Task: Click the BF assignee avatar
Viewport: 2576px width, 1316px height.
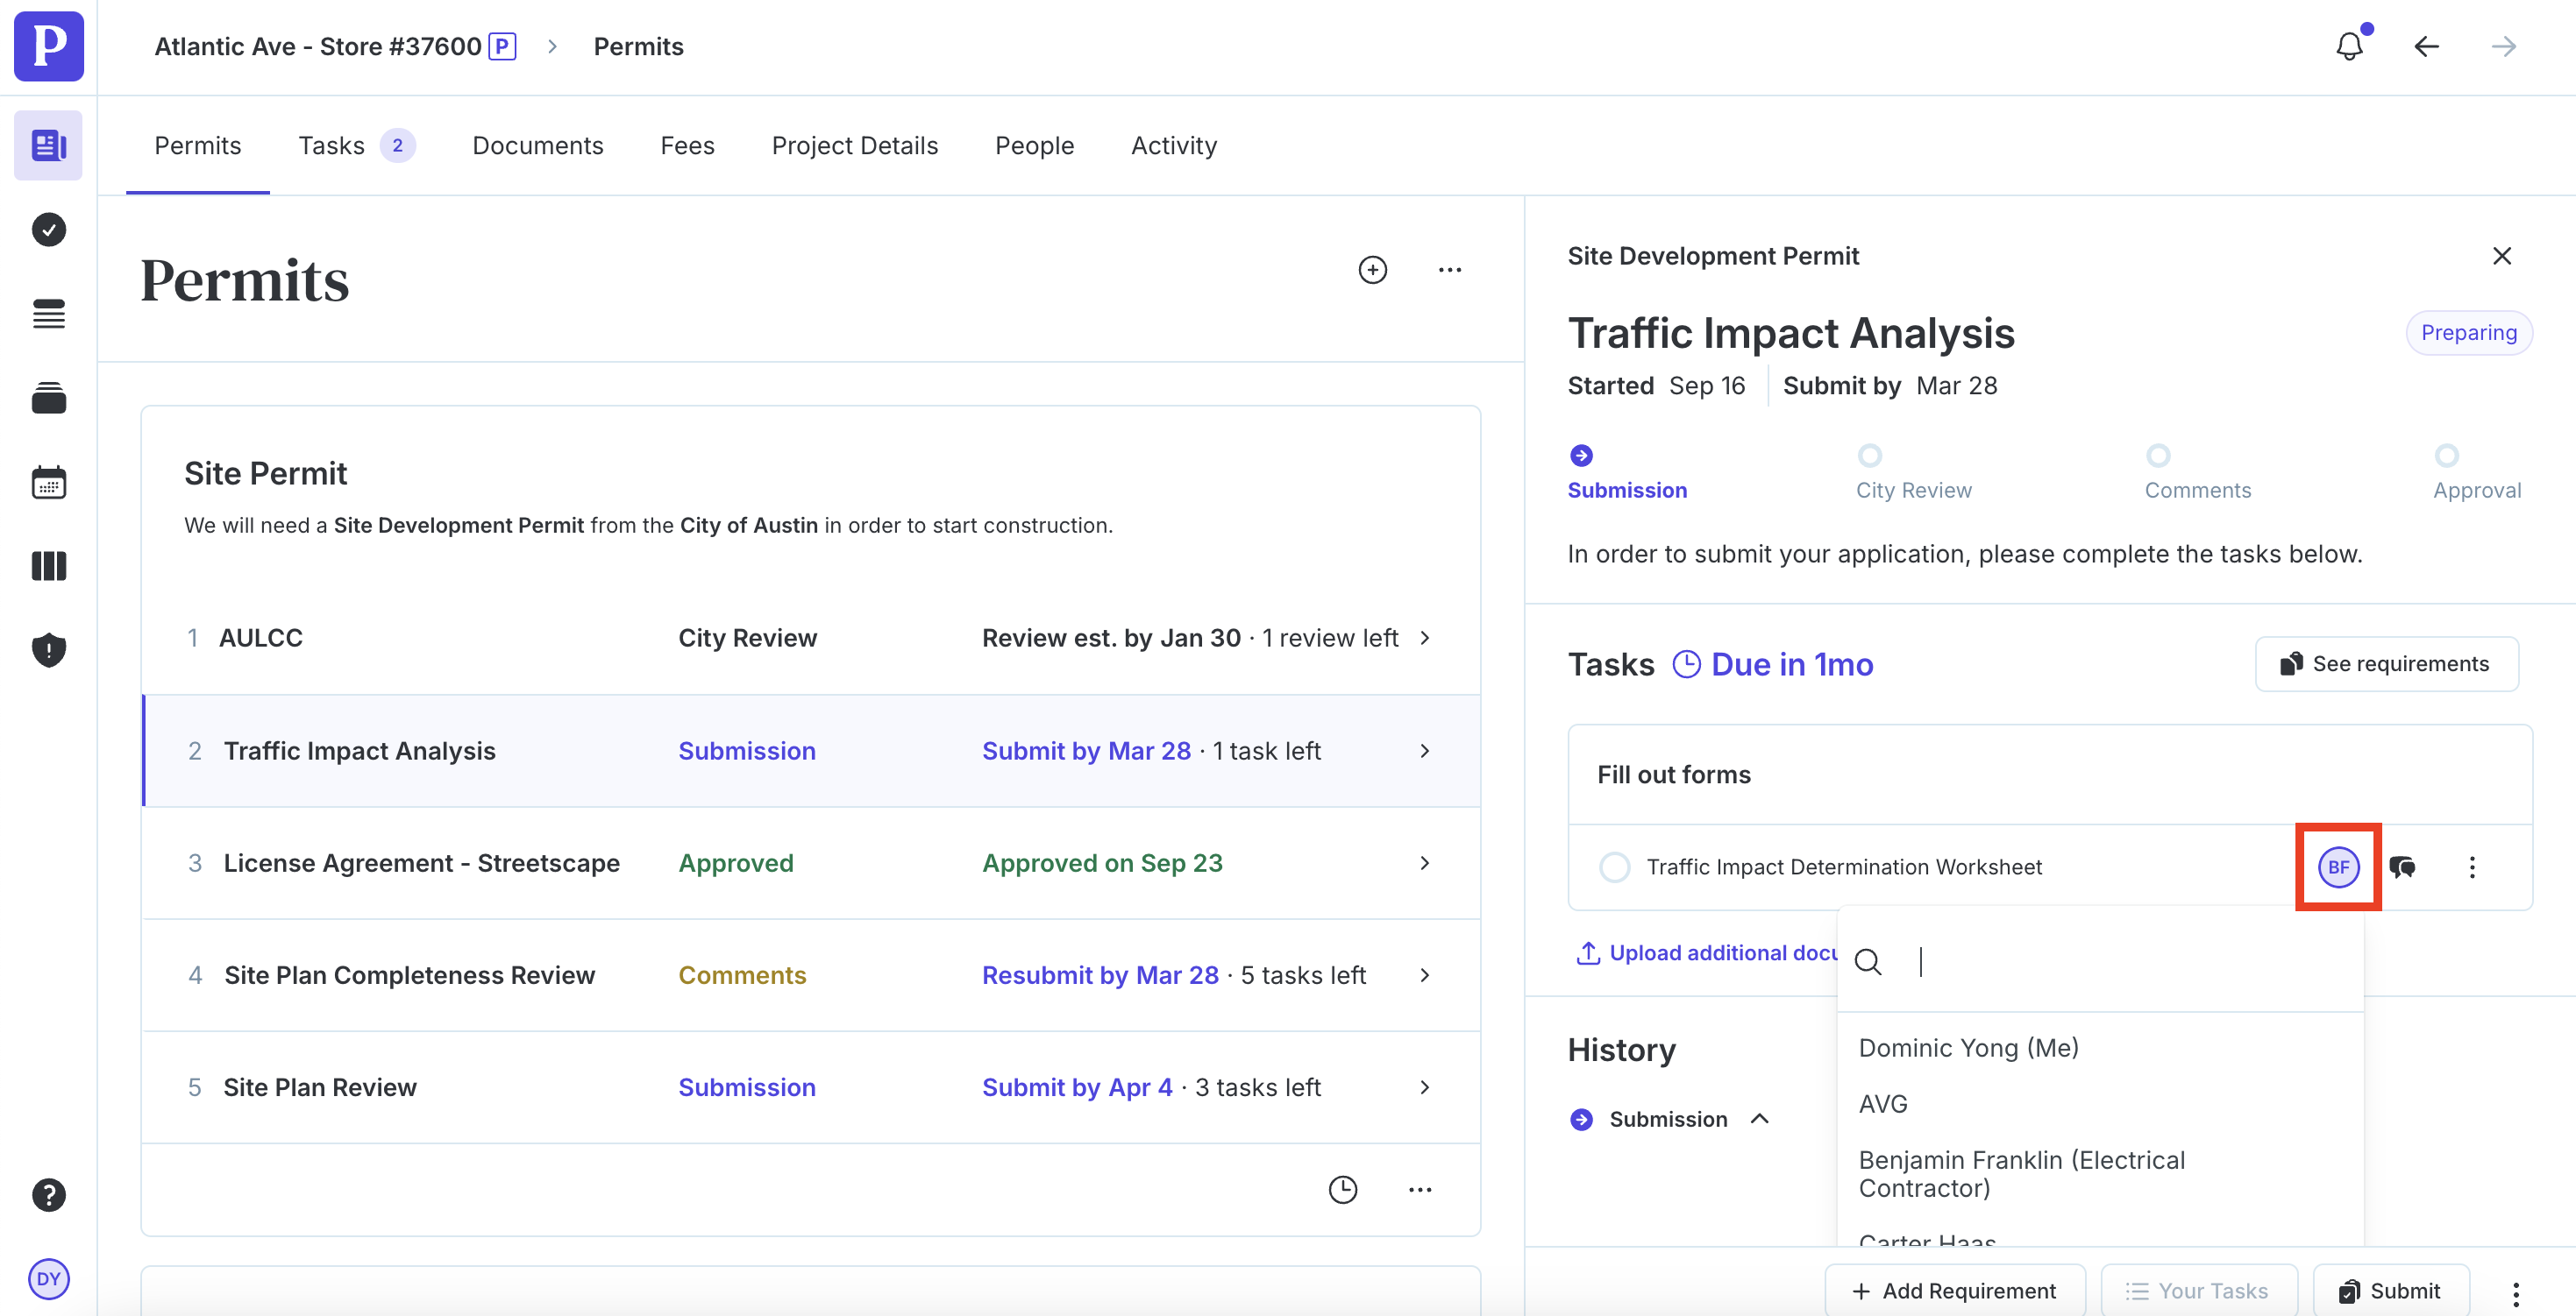Action: click(2338, 867)
